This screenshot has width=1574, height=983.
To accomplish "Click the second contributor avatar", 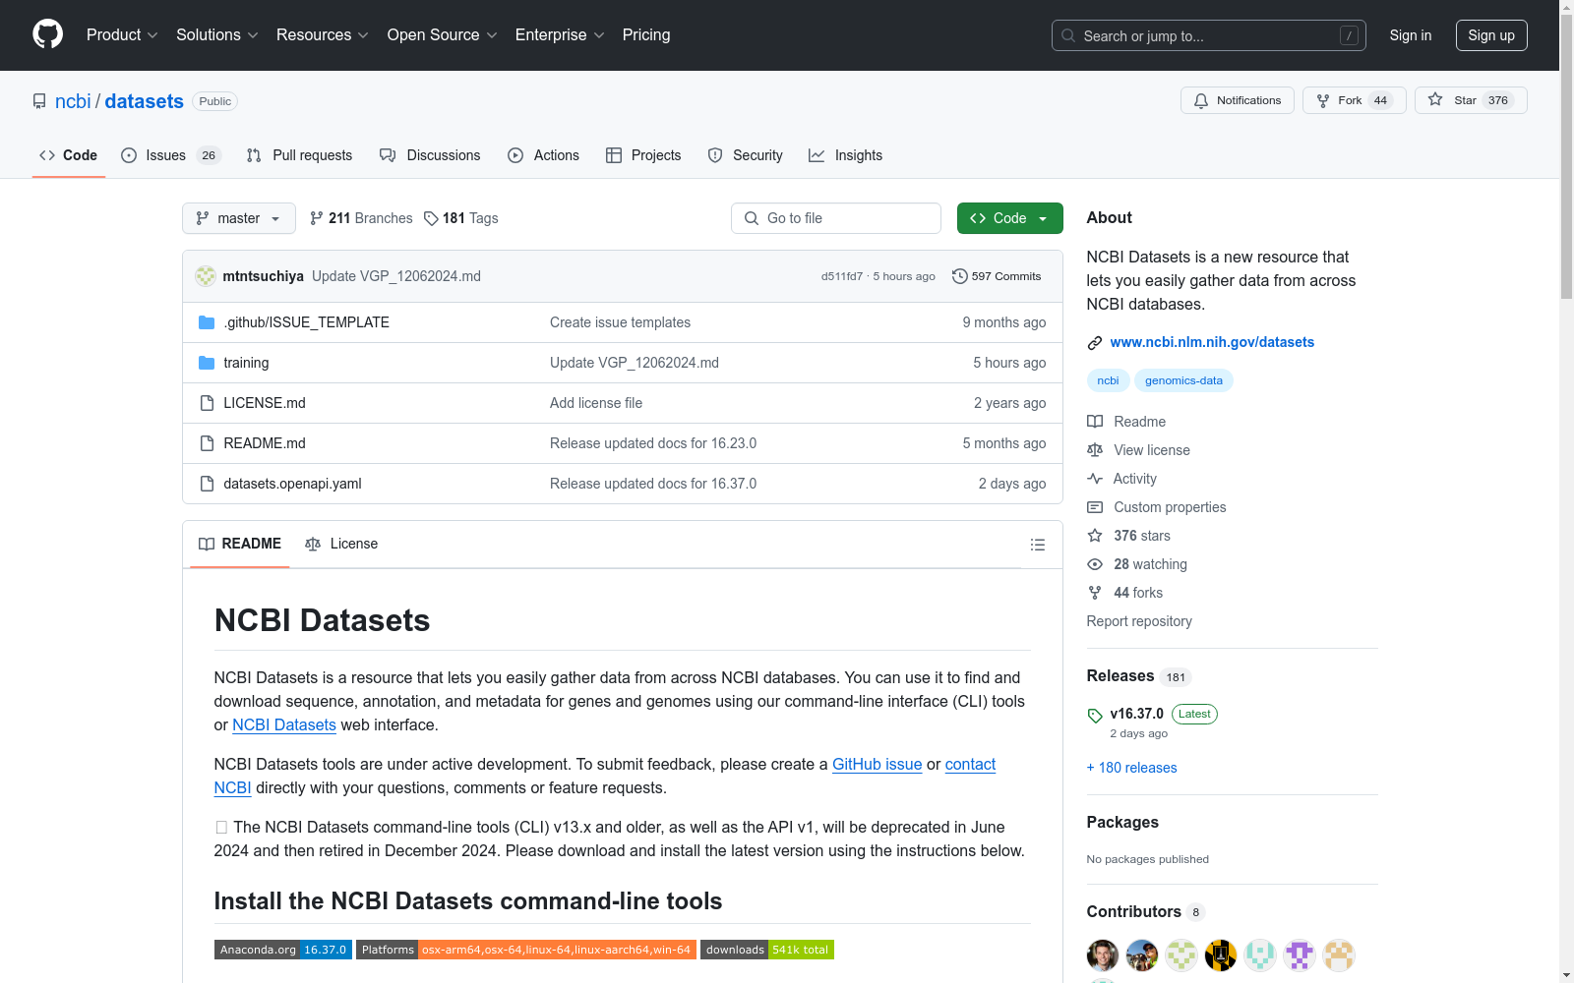I will (1142, 954).
